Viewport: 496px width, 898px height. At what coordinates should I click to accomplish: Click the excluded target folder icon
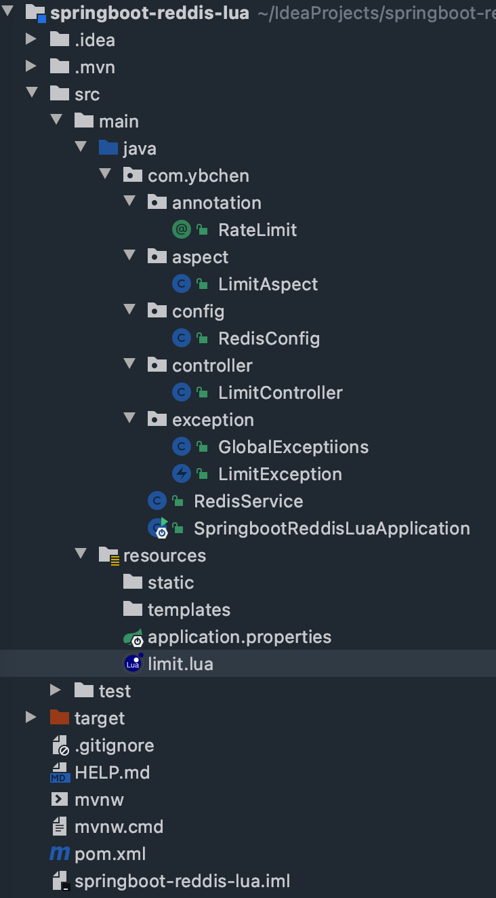coord(60,718)
